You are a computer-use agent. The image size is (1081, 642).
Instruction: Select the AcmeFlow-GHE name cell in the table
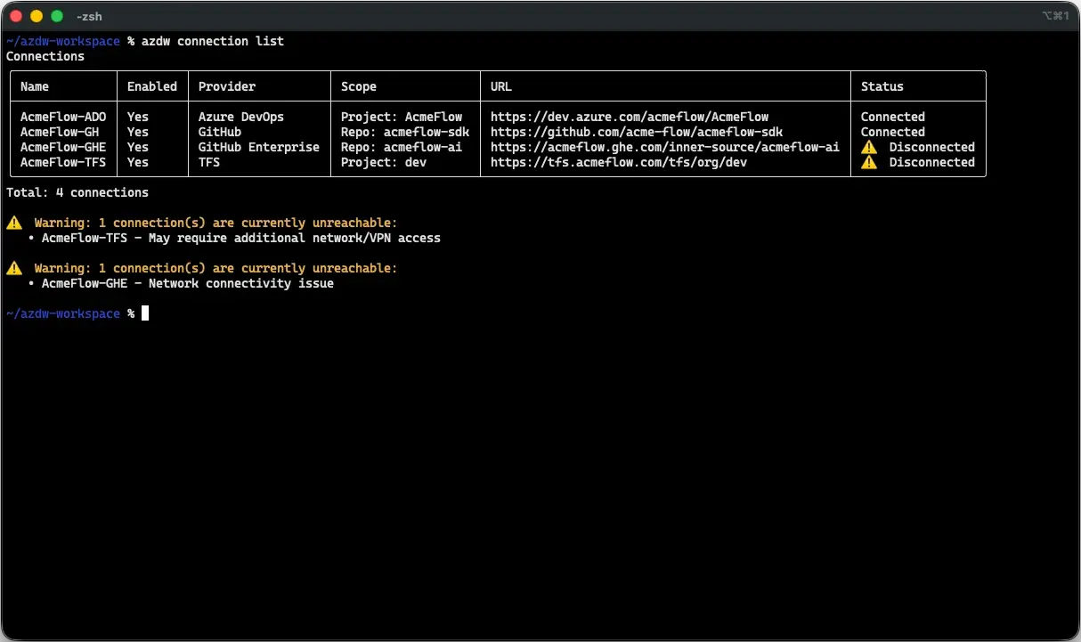pyautogui.click(x=63, y=147)
